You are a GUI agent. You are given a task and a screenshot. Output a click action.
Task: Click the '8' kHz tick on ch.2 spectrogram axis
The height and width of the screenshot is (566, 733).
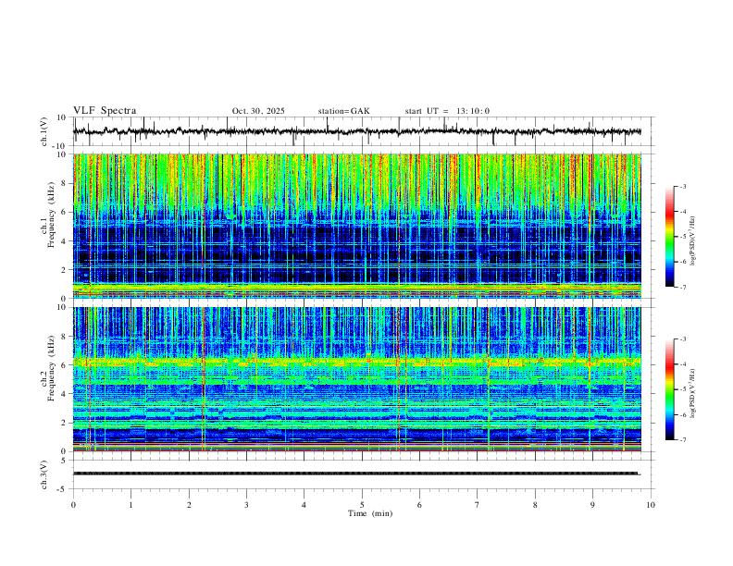click(x=64, y=337)
